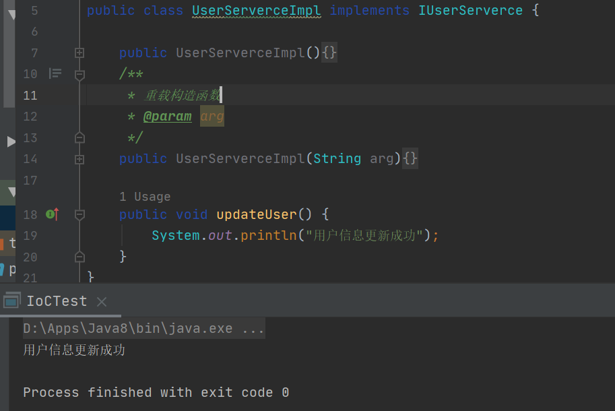Click IUserServerce interface name
Screen dimensions: 615x411
click(470, 11)
